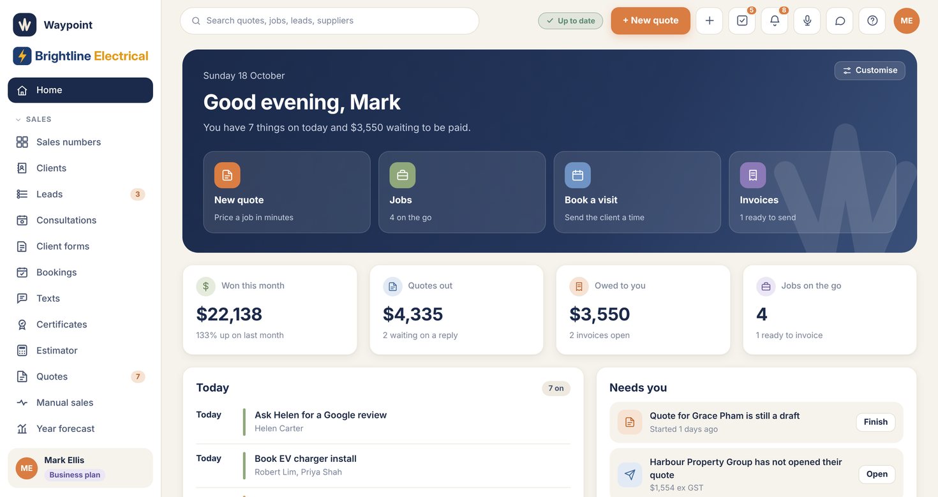Collapse the SALES section in sidebar
938x497 pixels.
(x=33, y=119)
